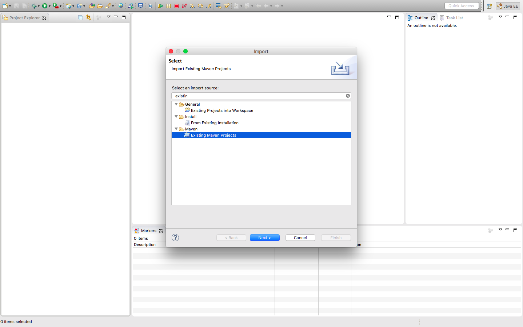Select the General folder item

(192, 104)
